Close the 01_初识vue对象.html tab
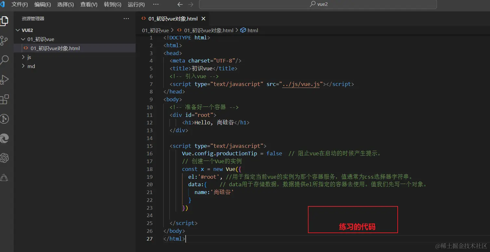 point(204,19)
